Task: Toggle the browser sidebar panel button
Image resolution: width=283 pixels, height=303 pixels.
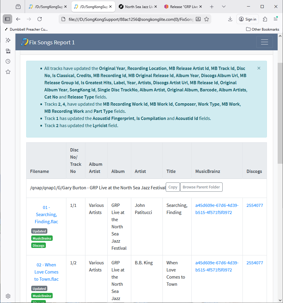Action: coord(7,19)
